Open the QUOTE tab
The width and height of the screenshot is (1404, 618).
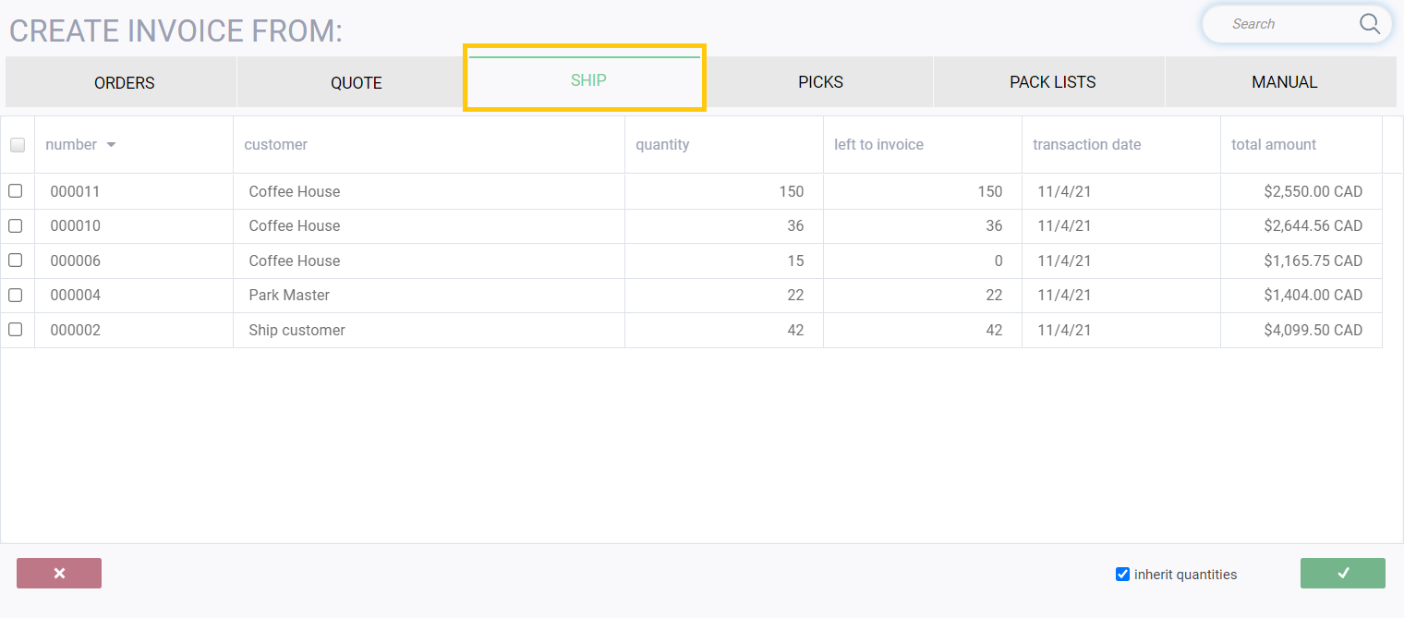356,82
